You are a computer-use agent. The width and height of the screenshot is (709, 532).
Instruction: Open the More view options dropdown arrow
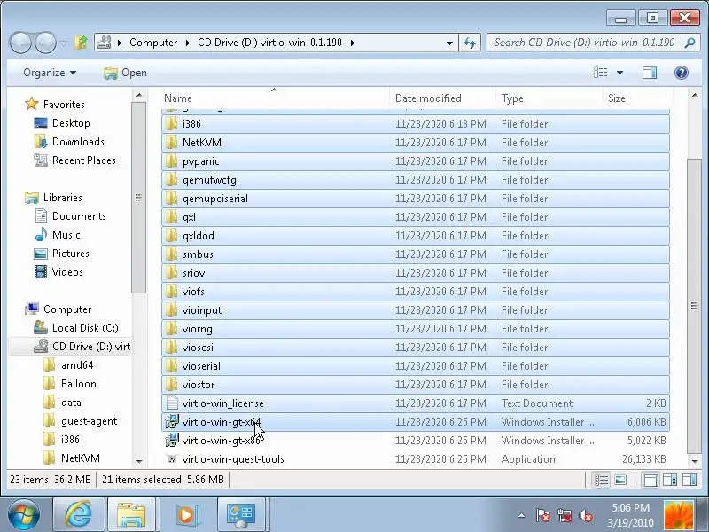(x=619, y=73)
